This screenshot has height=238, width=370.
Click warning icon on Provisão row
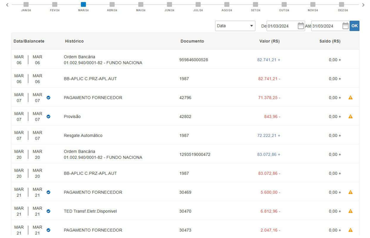(x=350, y=116)
